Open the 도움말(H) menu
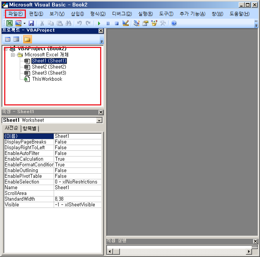The width and height of the screenshot is (260, 257). coord(239,14)
